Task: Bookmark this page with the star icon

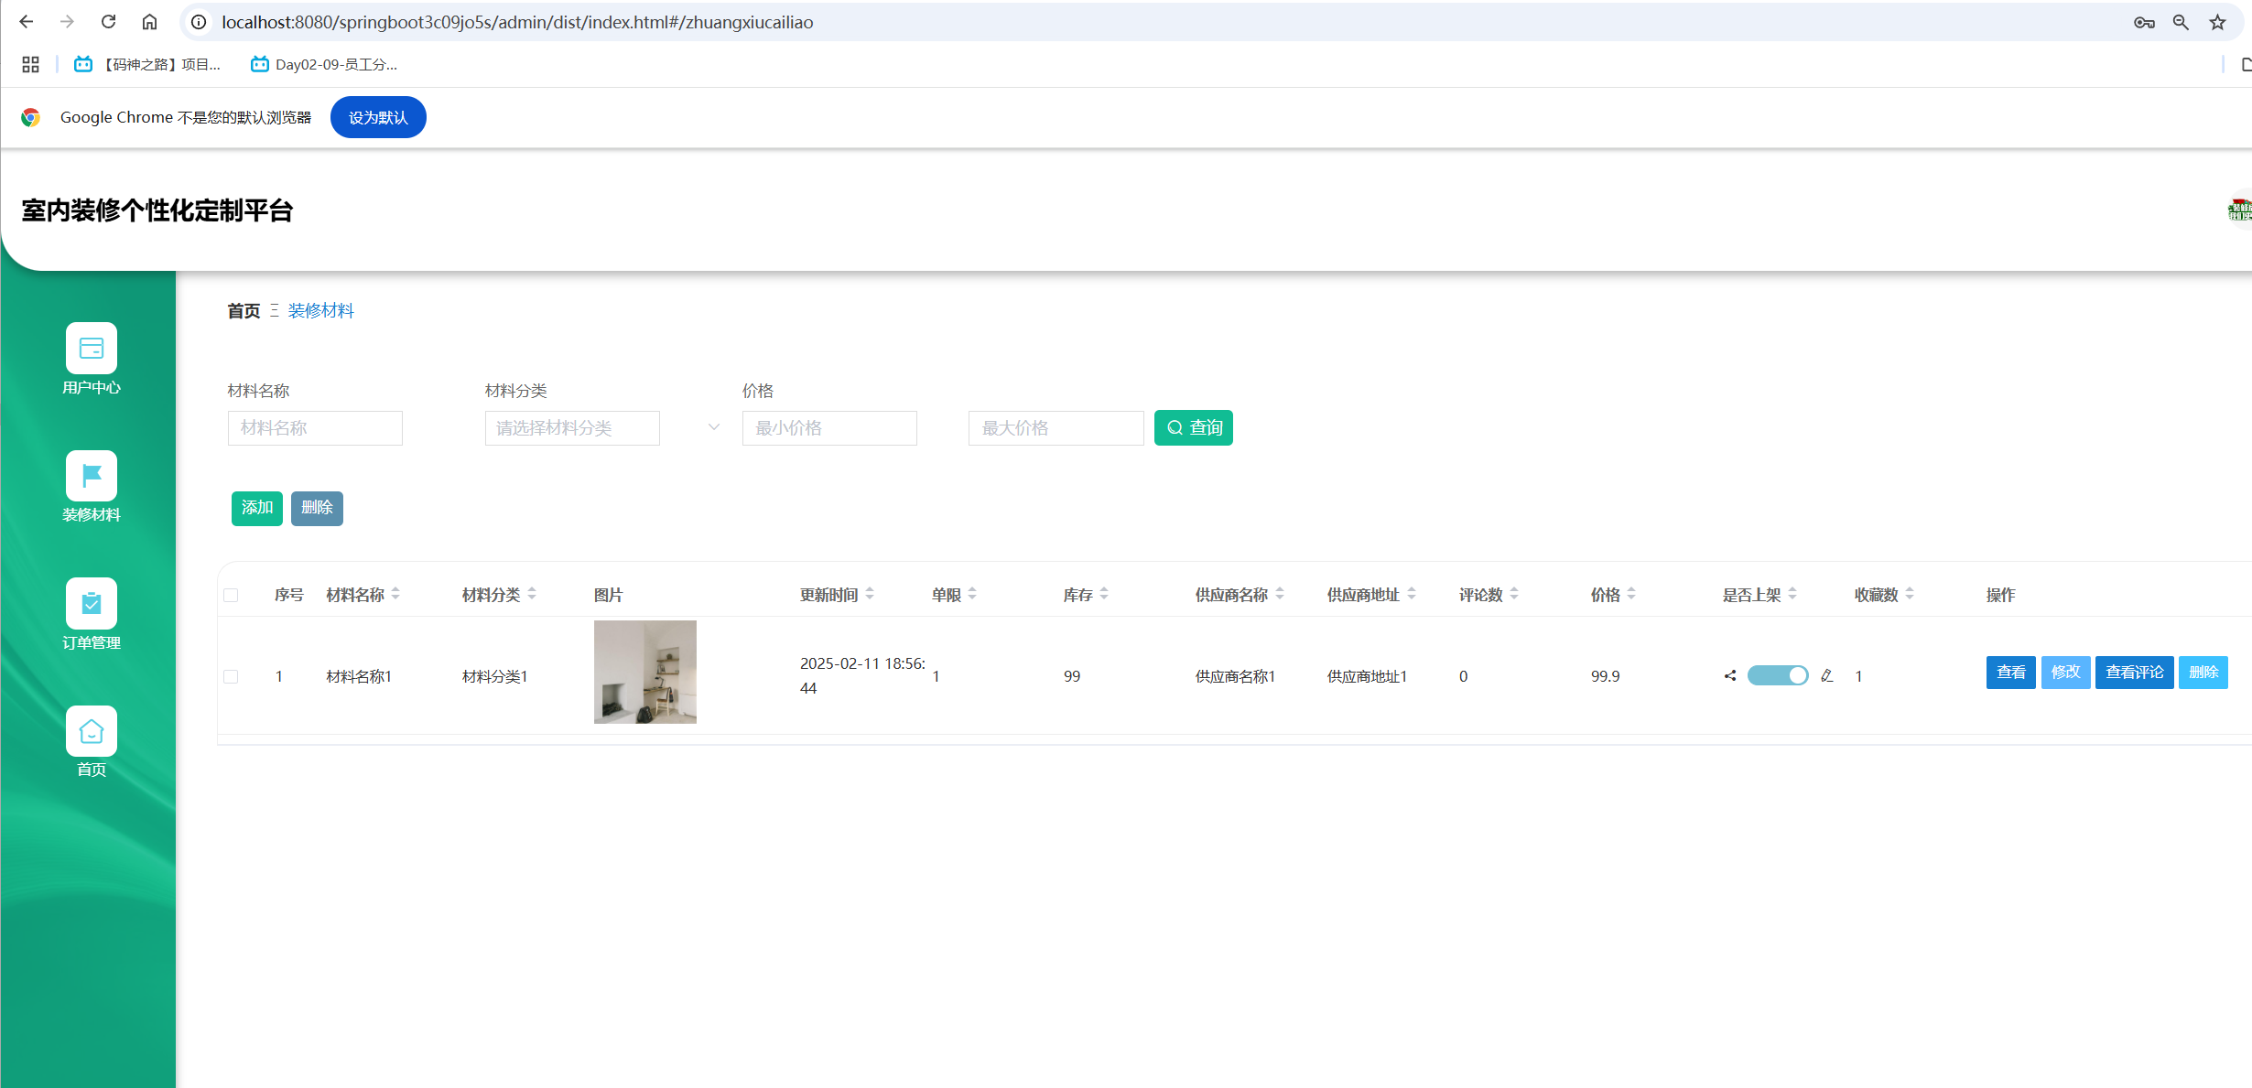Action: click(2217, 22)
